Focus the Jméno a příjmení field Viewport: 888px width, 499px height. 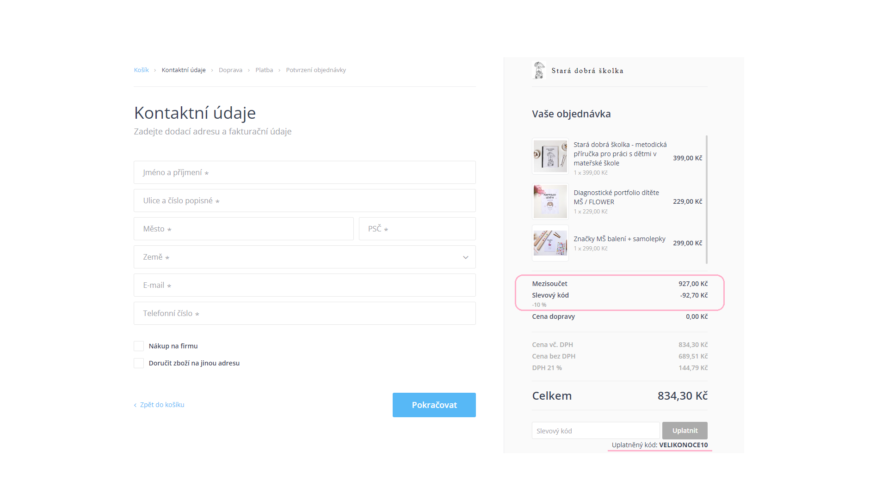(304, 172)
